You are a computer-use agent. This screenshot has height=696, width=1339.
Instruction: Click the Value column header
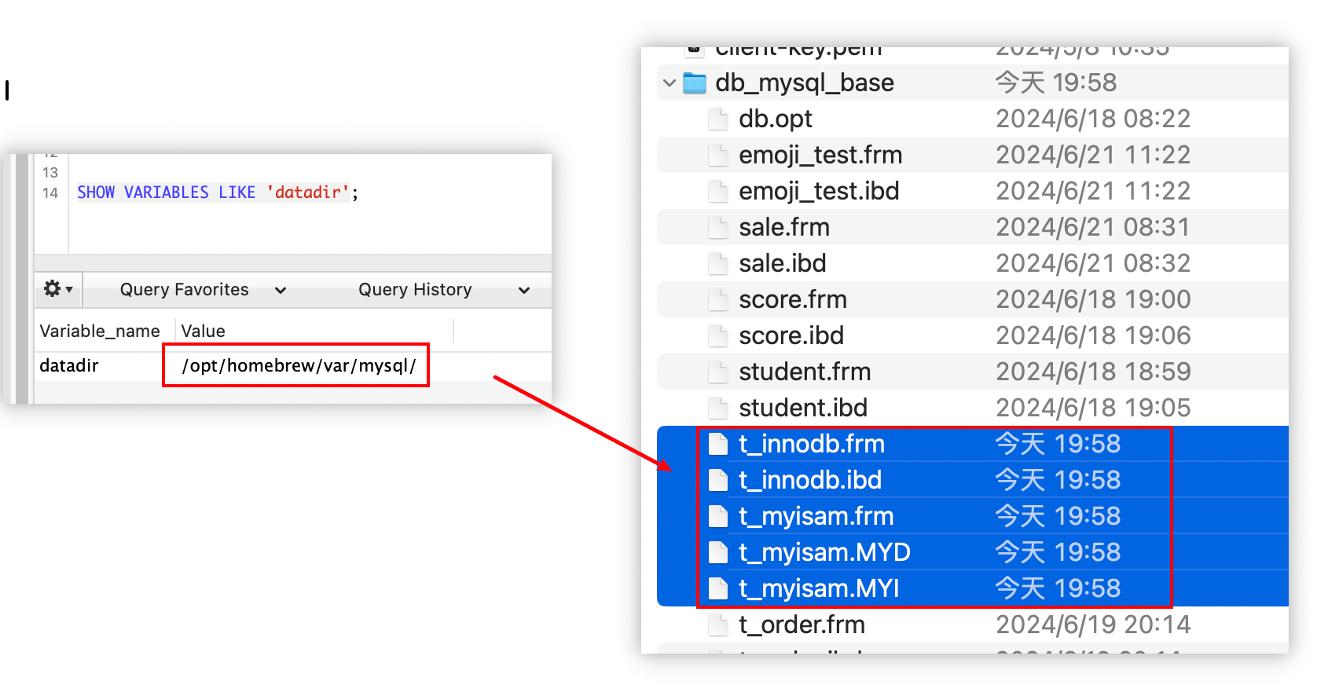203,331
